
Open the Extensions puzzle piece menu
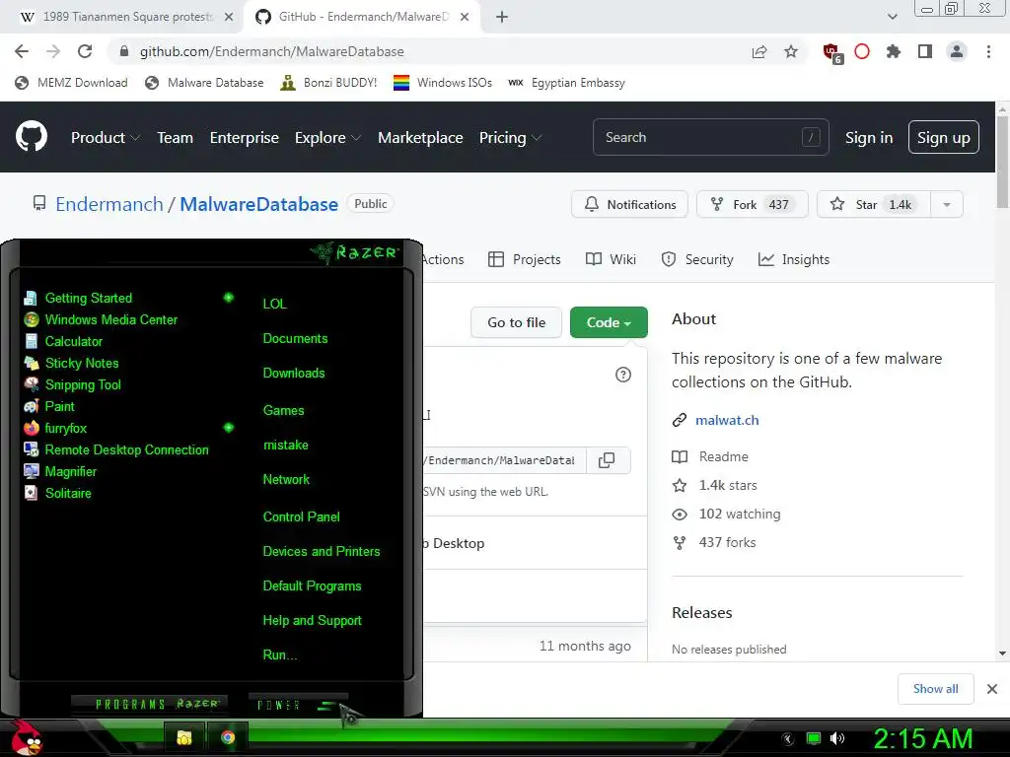894,51
